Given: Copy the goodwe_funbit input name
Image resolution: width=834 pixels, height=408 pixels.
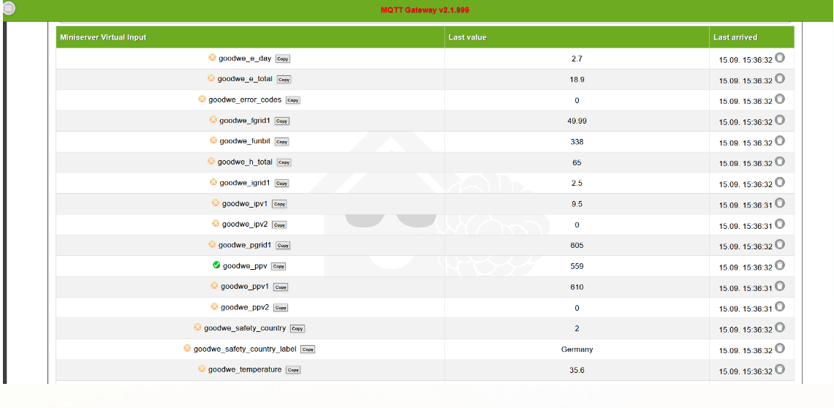Looking at the screenshot, I should 282,142.
